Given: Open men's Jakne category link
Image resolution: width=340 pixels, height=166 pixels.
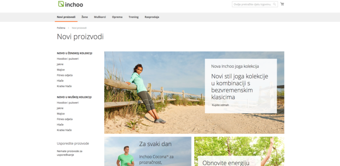Looking at the screenshot, I should pyautogui.click(x=60, y=108).
